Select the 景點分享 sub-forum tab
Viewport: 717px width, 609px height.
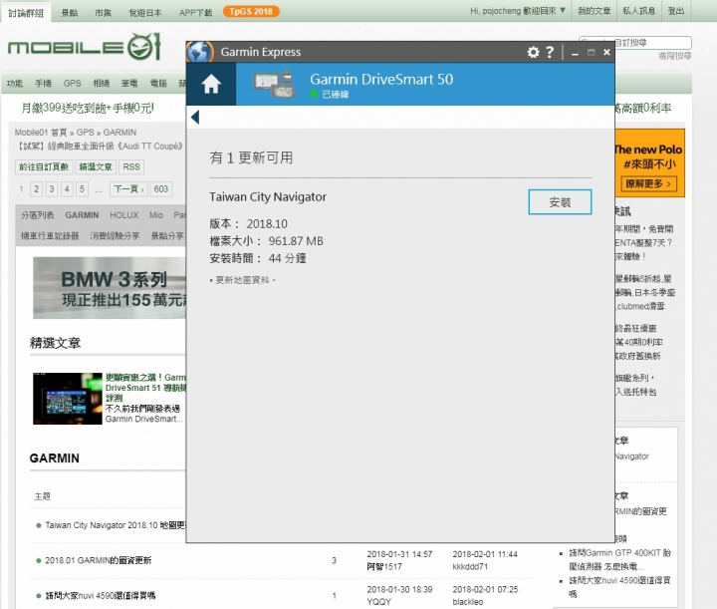pyautogui.click(x=167, y=236)
